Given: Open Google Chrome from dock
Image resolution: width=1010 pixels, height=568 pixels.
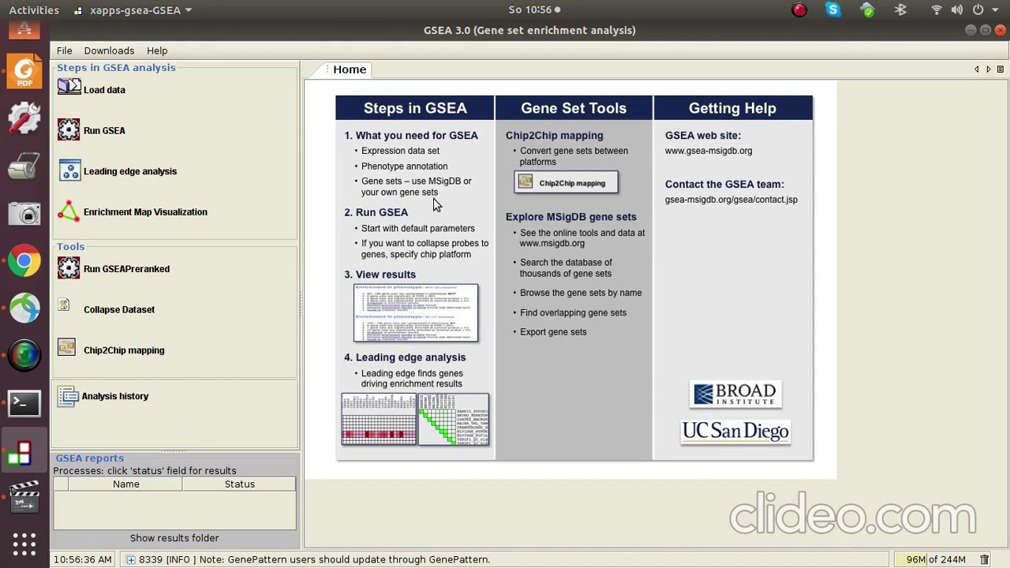Looking at the screenshot, I should coord(24,261).
